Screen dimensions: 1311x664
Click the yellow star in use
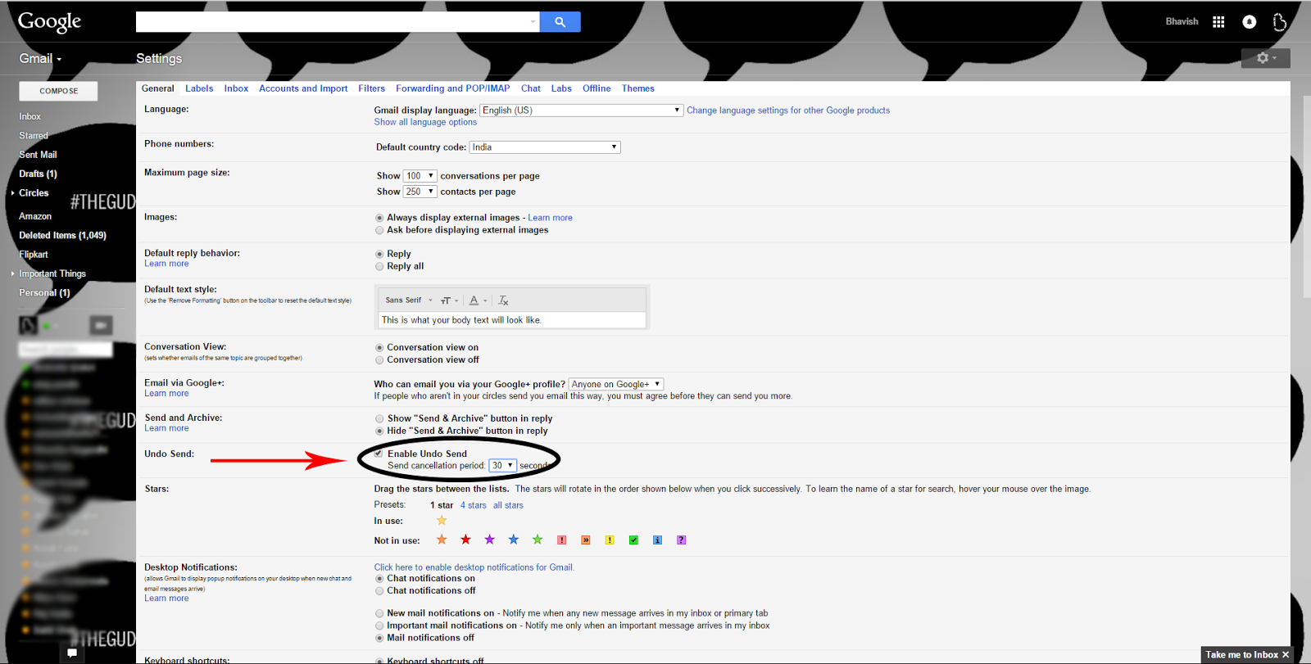coord(442,521)
